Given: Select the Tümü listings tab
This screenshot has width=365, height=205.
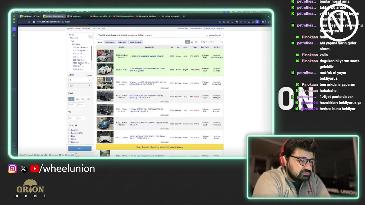Looking at the screenshot, I should click(x=100, y=42).
